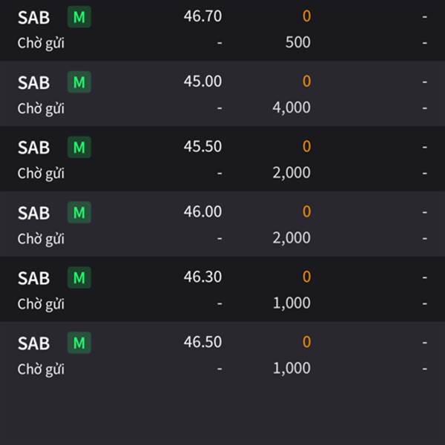
Task: Click the 1,000 quantity in 46.50 order
Action: 291,369
